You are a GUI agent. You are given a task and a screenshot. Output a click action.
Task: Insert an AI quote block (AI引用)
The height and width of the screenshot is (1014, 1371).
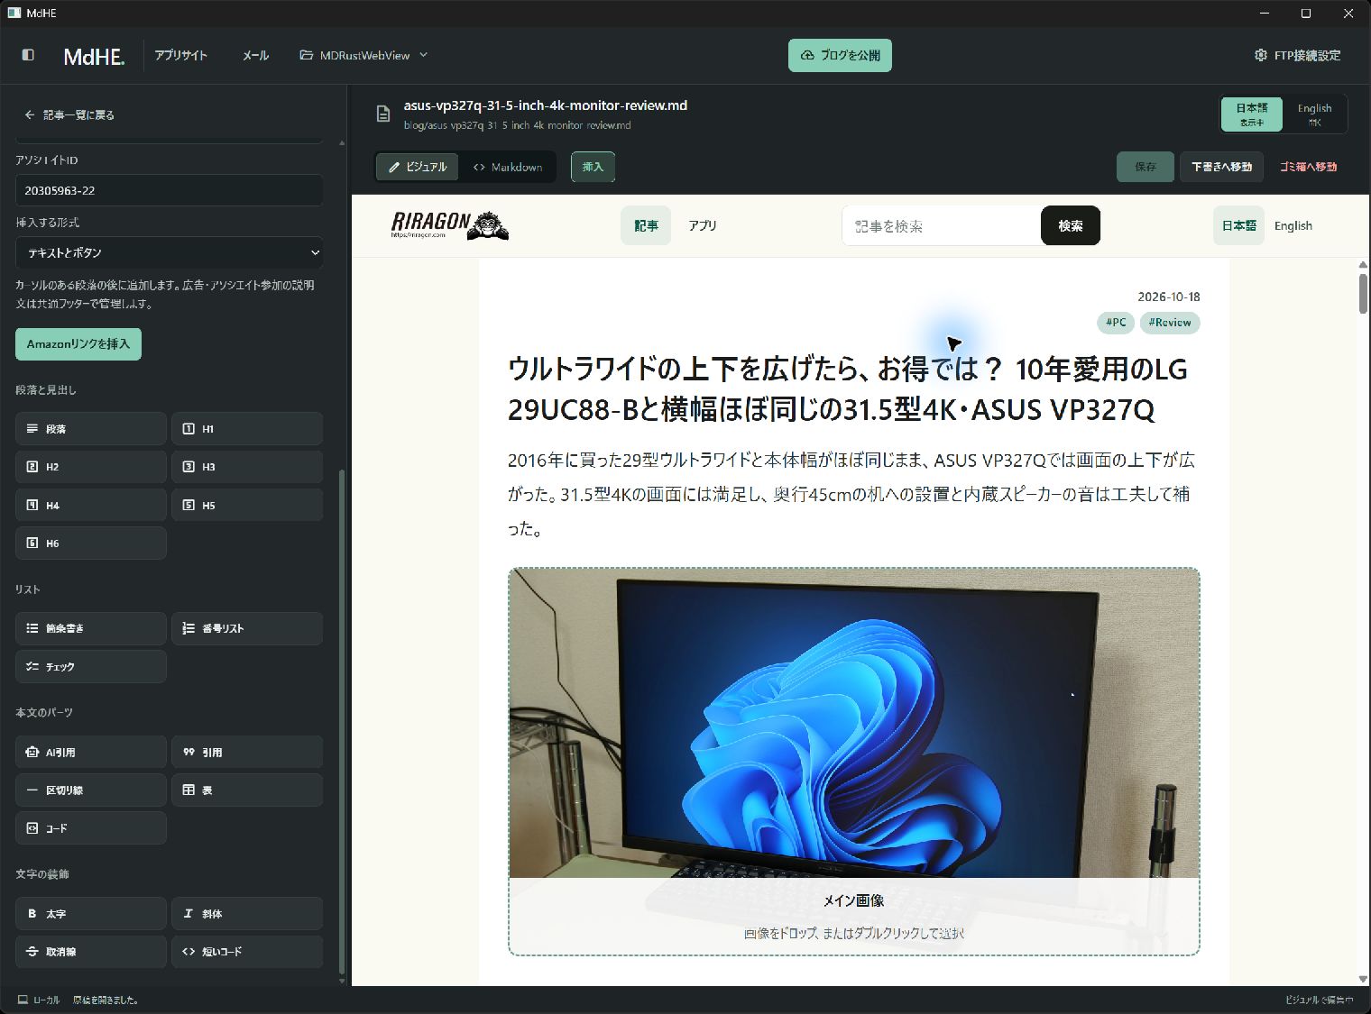coord(91,752)
